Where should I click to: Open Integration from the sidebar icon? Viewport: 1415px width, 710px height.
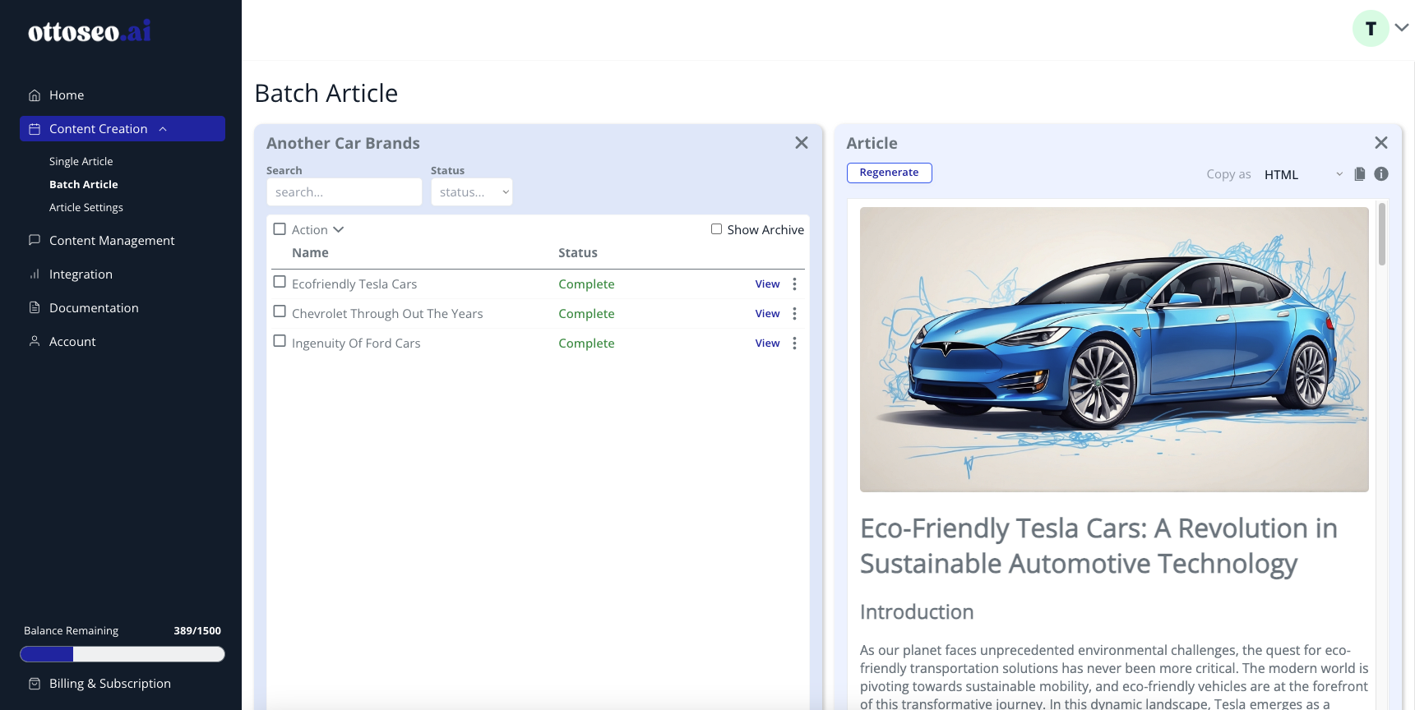click(x=35, y=274)
